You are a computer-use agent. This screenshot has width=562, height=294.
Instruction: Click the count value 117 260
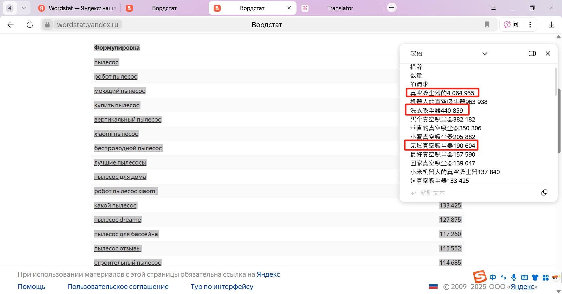point(450,234)
